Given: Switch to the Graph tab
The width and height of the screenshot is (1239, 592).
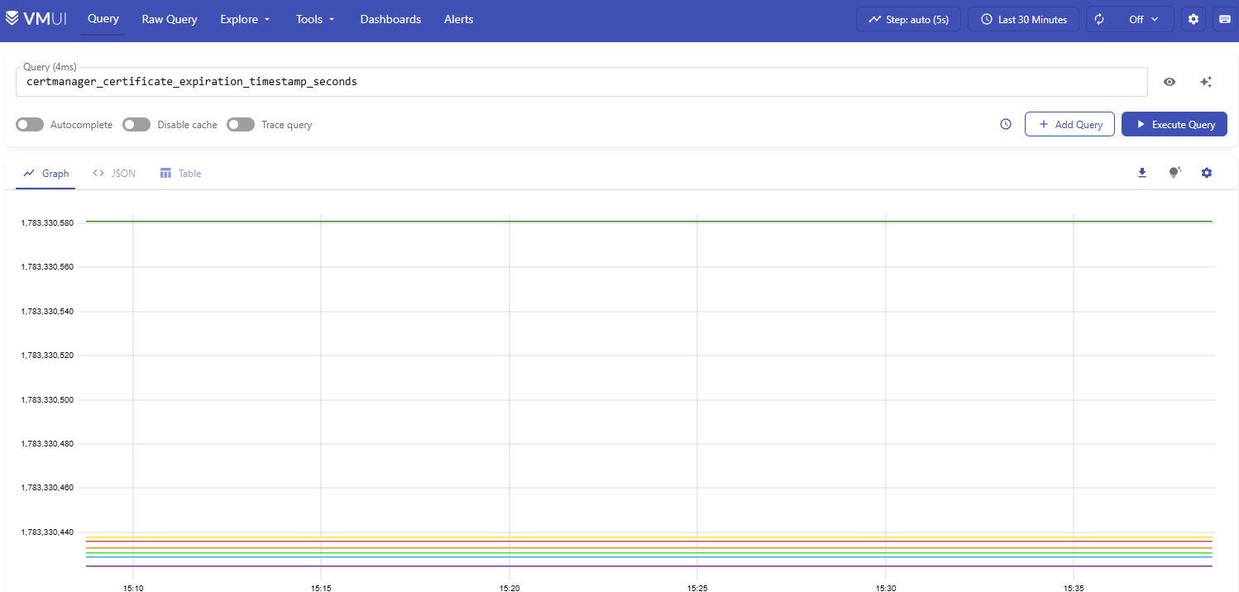Looking at the screenshot, I should (x=45, y=174).
